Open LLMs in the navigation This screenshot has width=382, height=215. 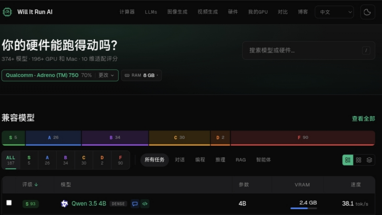point(151,12)
